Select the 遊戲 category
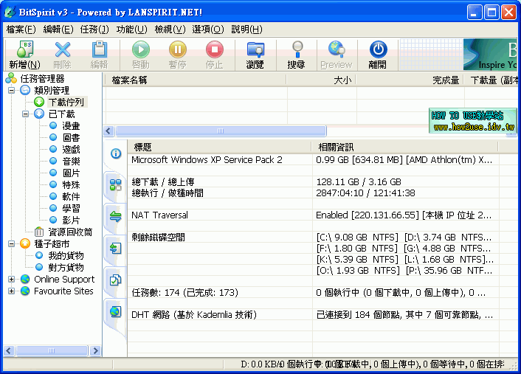The image size is (521, 374). (71, 150)
